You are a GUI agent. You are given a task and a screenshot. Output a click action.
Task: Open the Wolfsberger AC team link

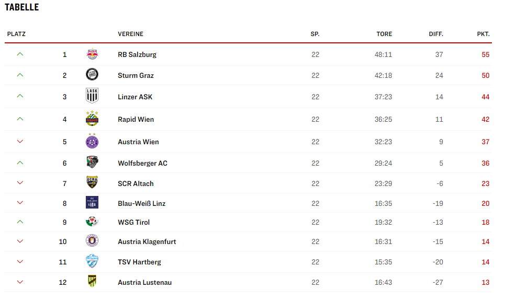pos(142,164)
